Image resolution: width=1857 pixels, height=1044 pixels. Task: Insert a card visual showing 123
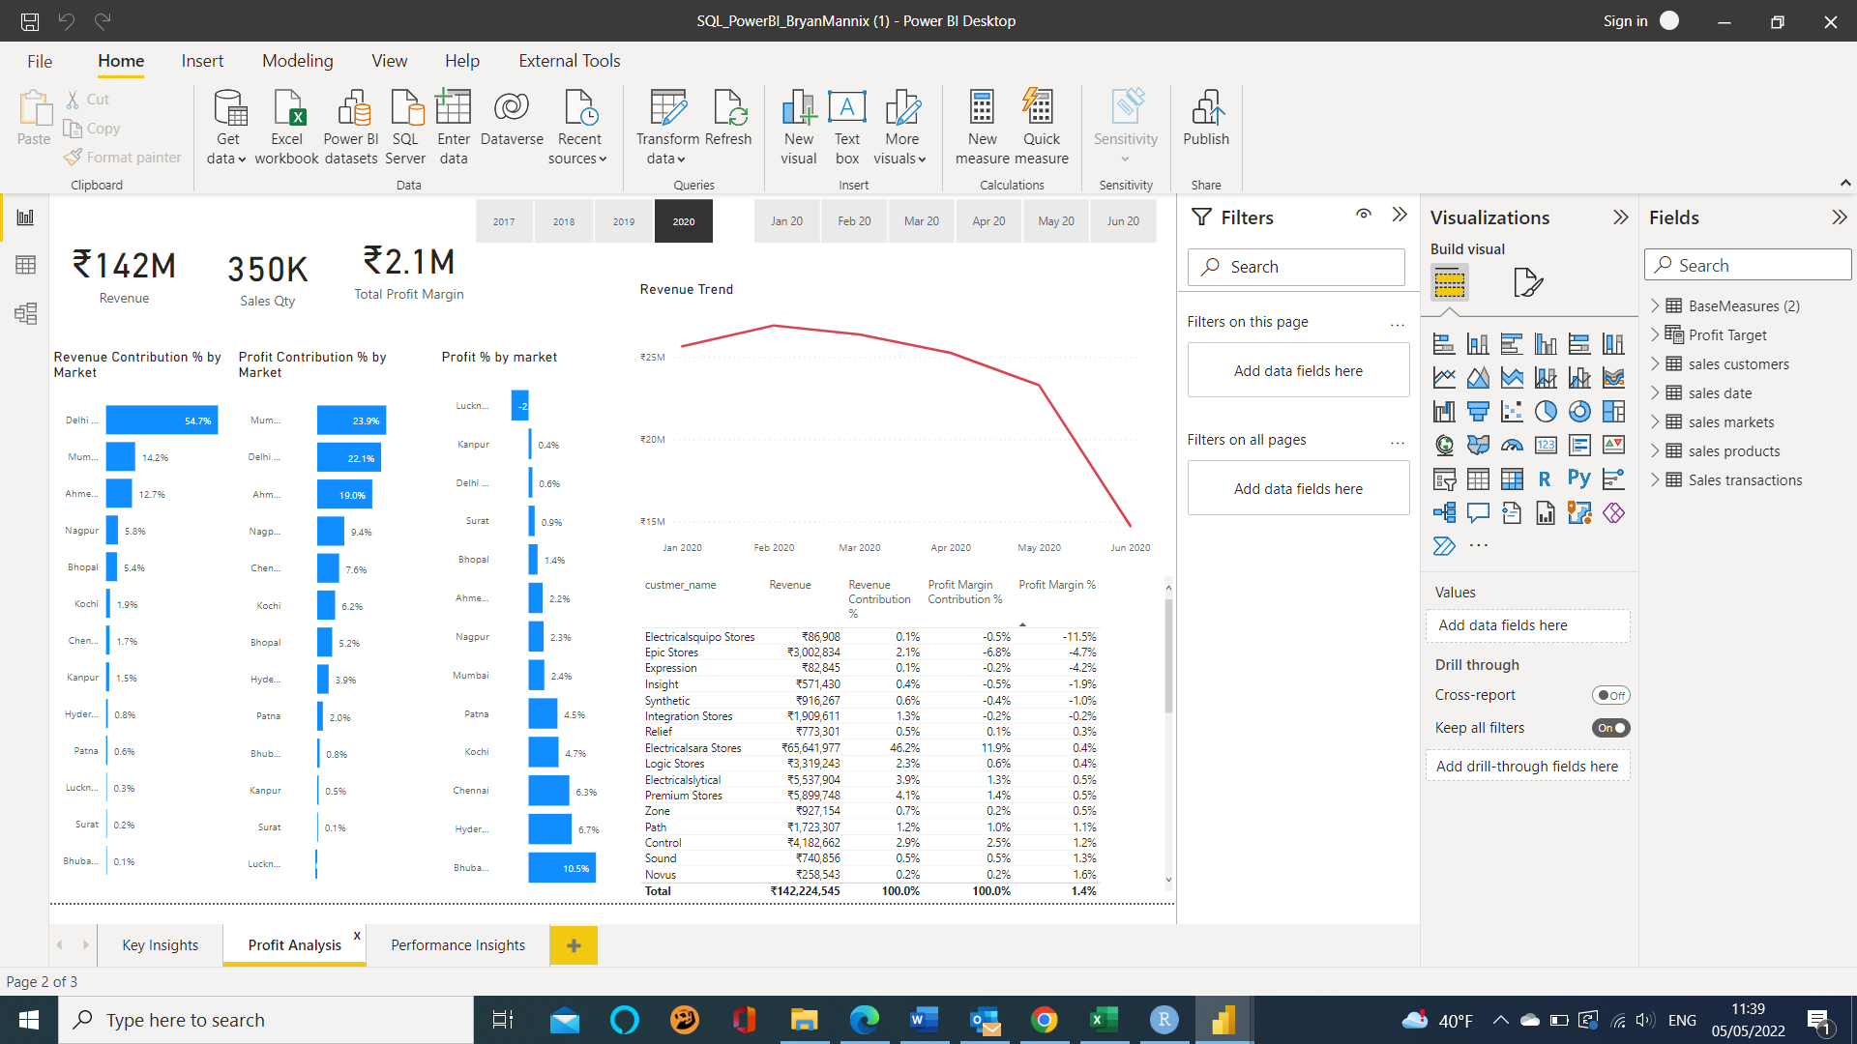tap(1546, 445)
